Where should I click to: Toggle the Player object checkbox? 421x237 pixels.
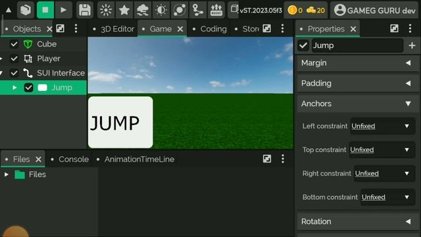click(14, 59)
